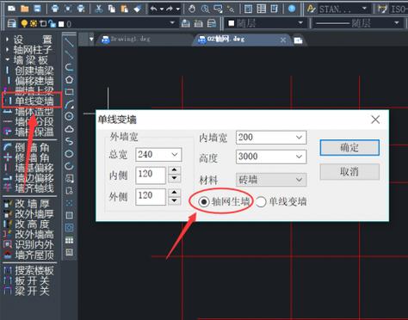Screen dimensions: 408x320
Task: Select the 单线变墙 radio button in dialog
Action: click(x=261, y=202)
